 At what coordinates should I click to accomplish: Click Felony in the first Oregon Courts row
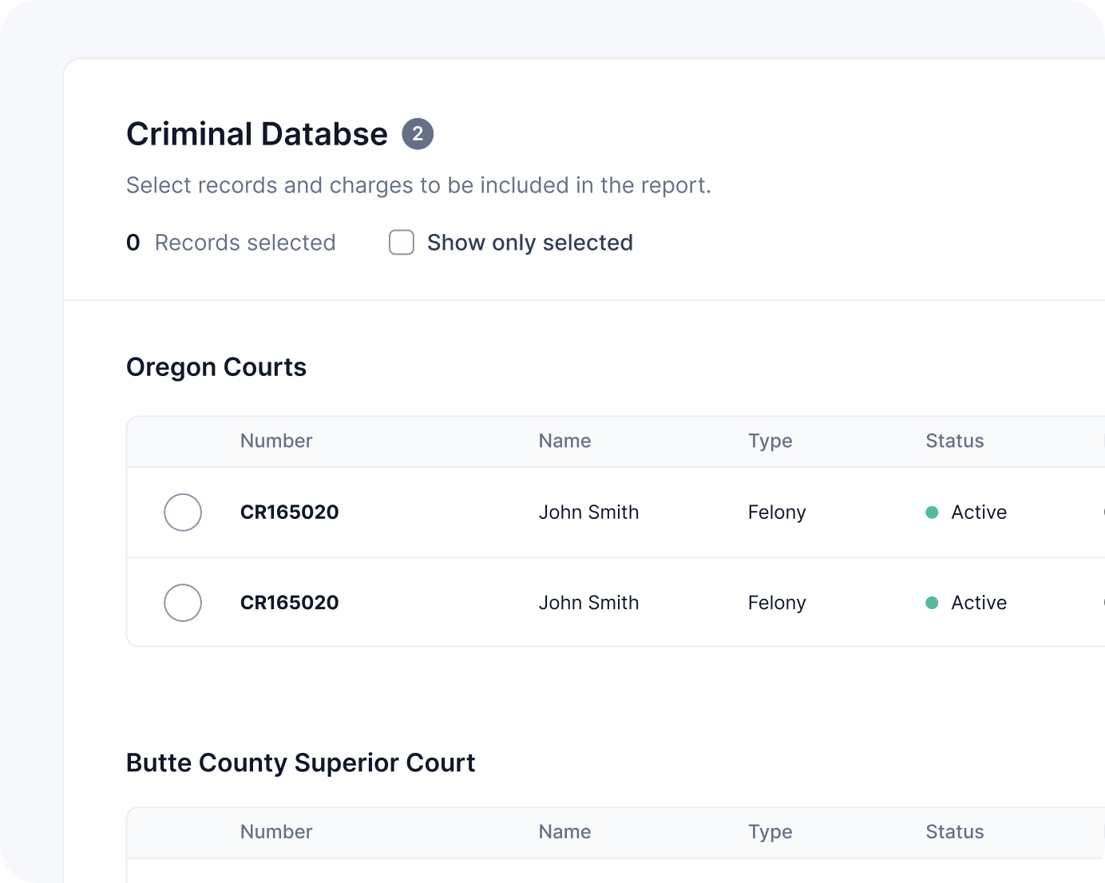[777, 513]
